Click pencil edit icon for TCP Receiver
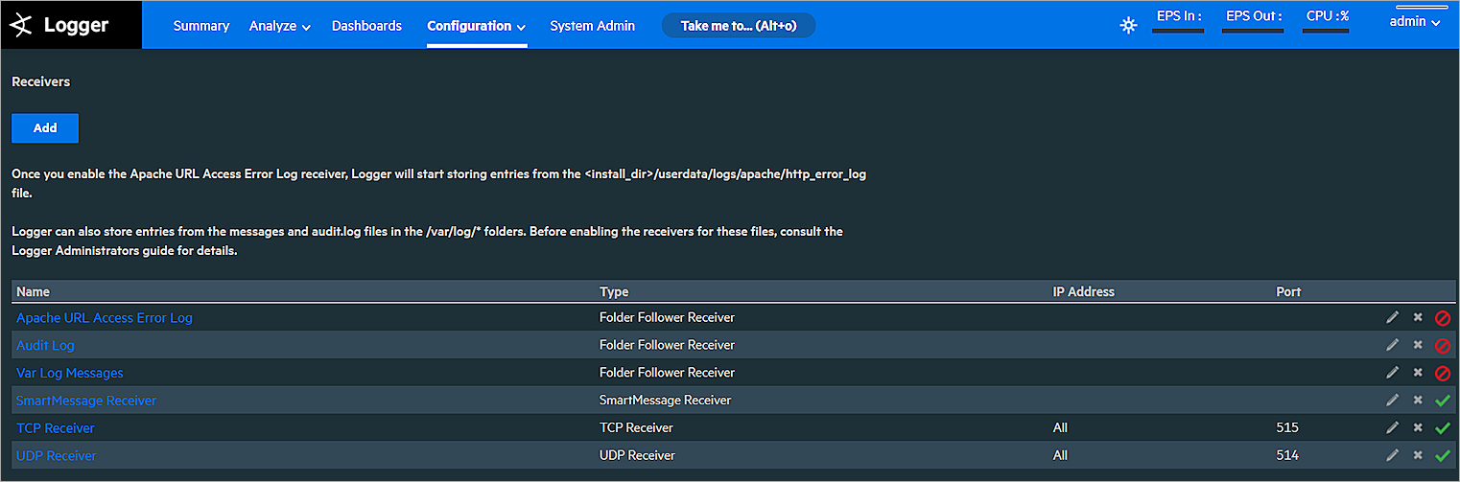The height and width of the screenshot is (482, 1460). click(1392, 428)
